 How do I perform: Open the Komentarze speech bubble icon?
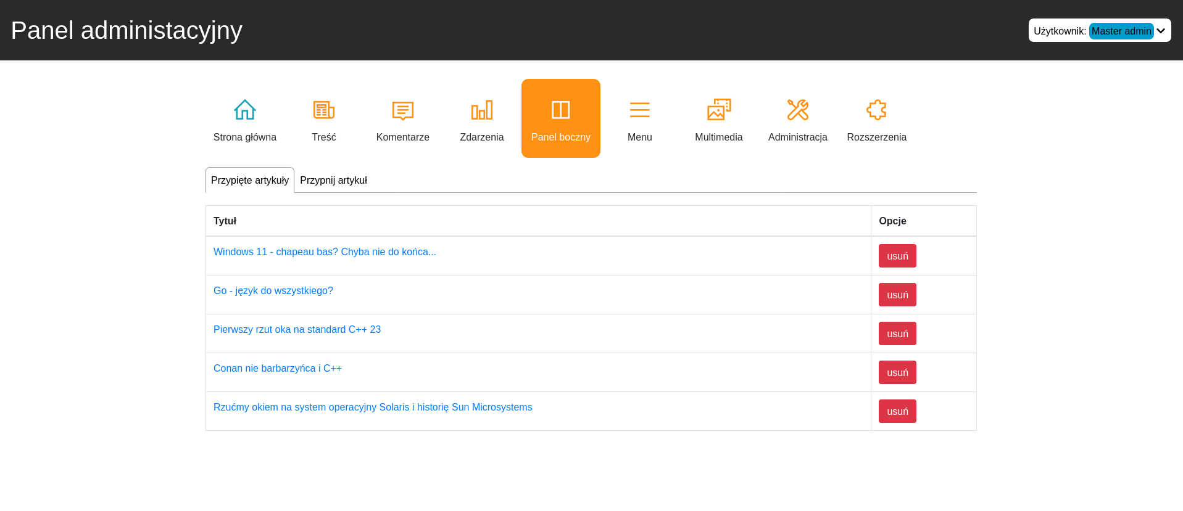[x=403, y=110]
